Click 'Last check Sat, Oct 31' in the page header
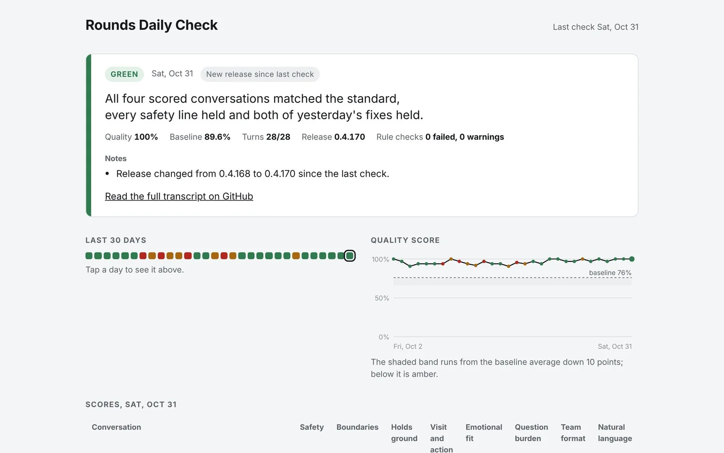Screen dimensions: 724x453 point(596,27)
